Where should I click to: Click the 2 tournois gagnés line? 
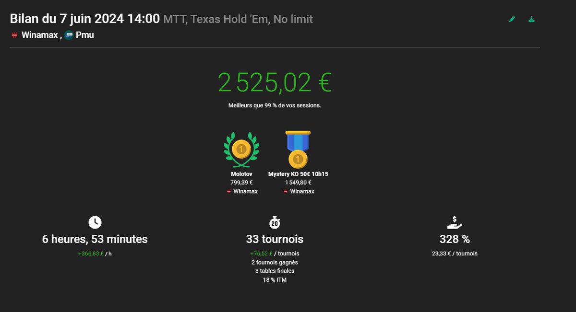point(275,262)
